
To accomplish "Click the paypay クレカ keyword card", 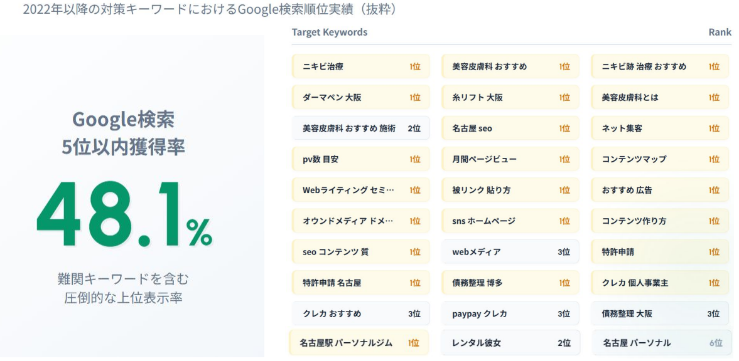I will 510,313.
